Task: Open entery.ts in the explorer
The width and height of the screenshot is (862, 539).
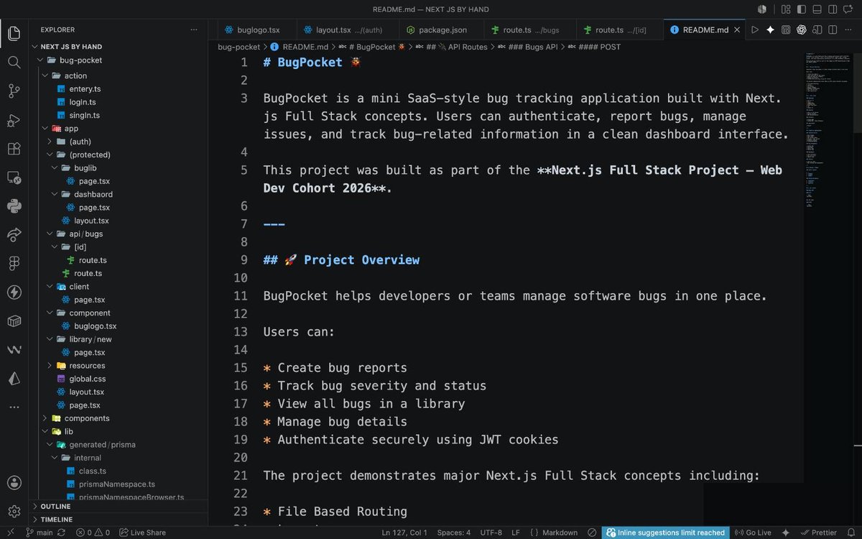Action: point(85,88)
